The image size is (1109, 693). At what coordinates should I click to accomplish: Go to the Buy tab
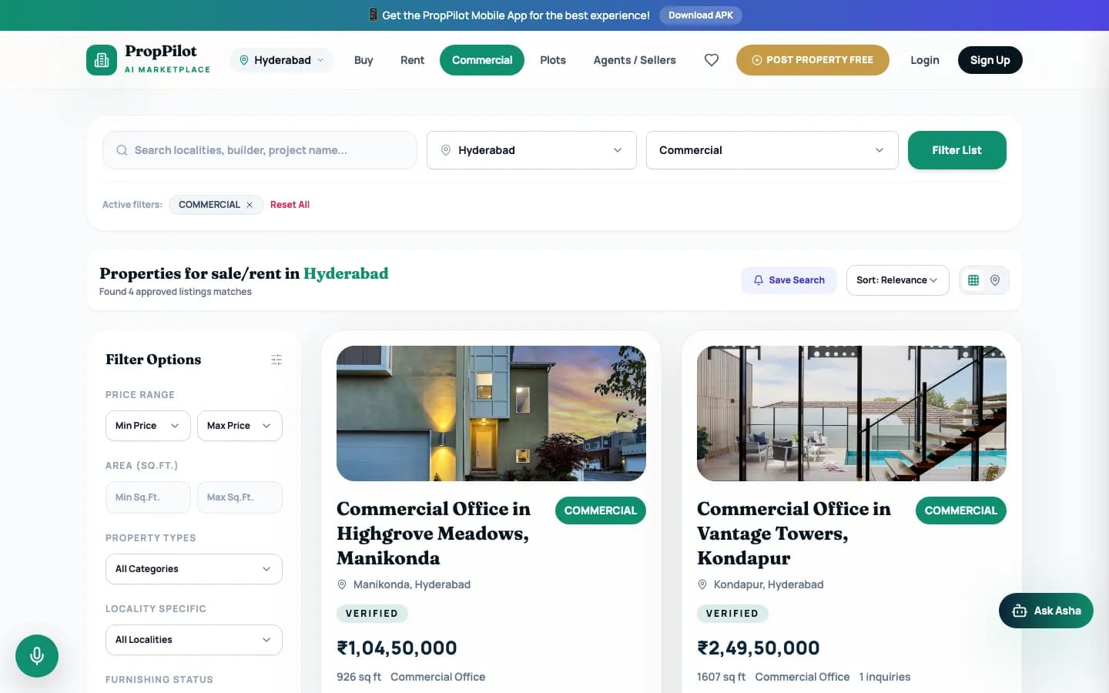(364, 60)
